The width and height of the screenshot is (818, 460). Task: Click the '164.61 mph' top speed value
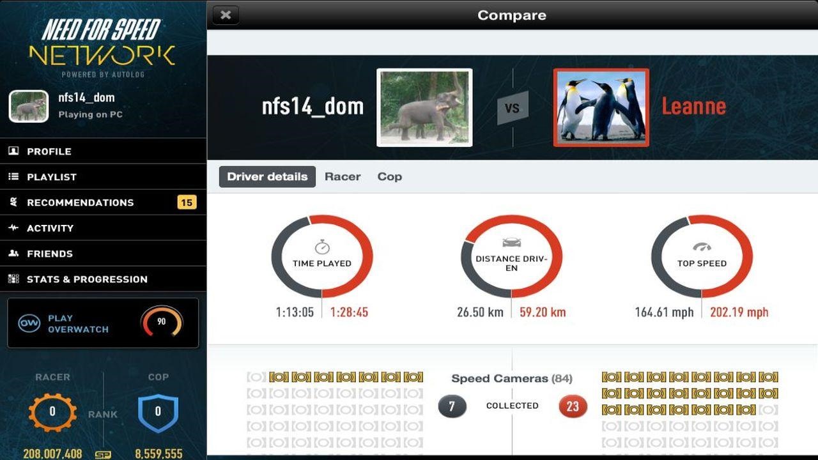coord(665,312)
